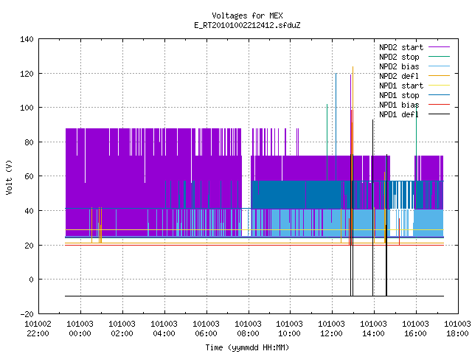Click the 'Volt (V)' y-axis label
The height and width of the screenshot is (354, 472).
pyautogui.click(x=10, y=177)
